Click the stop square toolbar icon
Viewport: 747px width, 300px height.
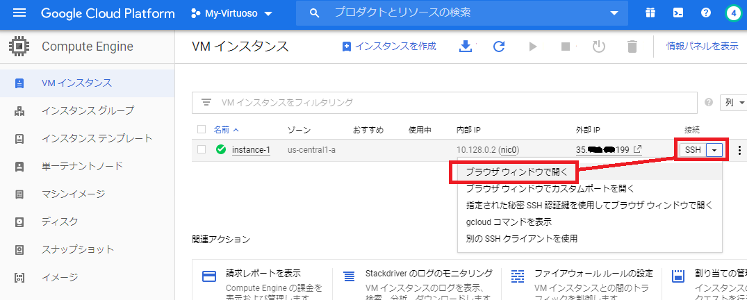click(x=566, y=47)
